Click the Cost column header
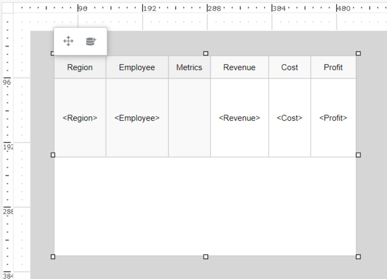Image resolution: width=387 pixels, height=279 pixels. [289, 67]
